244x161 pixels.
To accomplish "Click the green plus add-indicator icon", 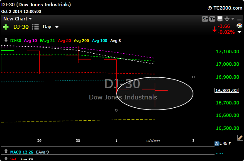I will pyautogui.click(x=6, y=27).
